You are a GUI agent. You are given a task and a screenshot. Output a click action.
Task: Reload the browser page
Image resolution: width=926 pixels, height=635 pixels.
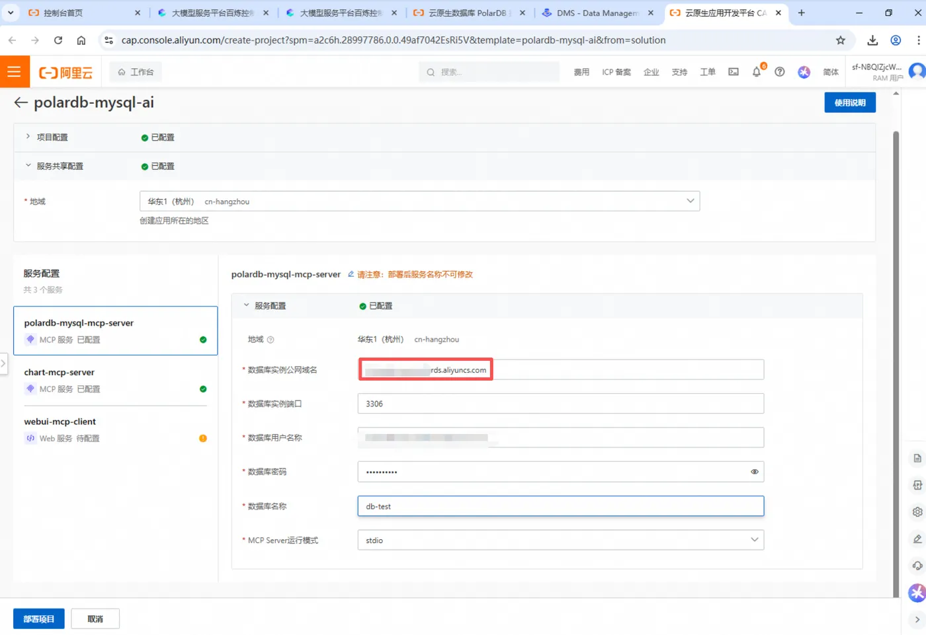tap(58, 40)
